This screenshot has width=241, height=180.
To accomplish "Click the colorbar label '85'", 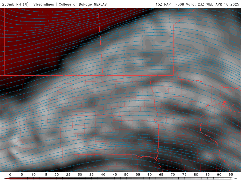I will 208,175.
